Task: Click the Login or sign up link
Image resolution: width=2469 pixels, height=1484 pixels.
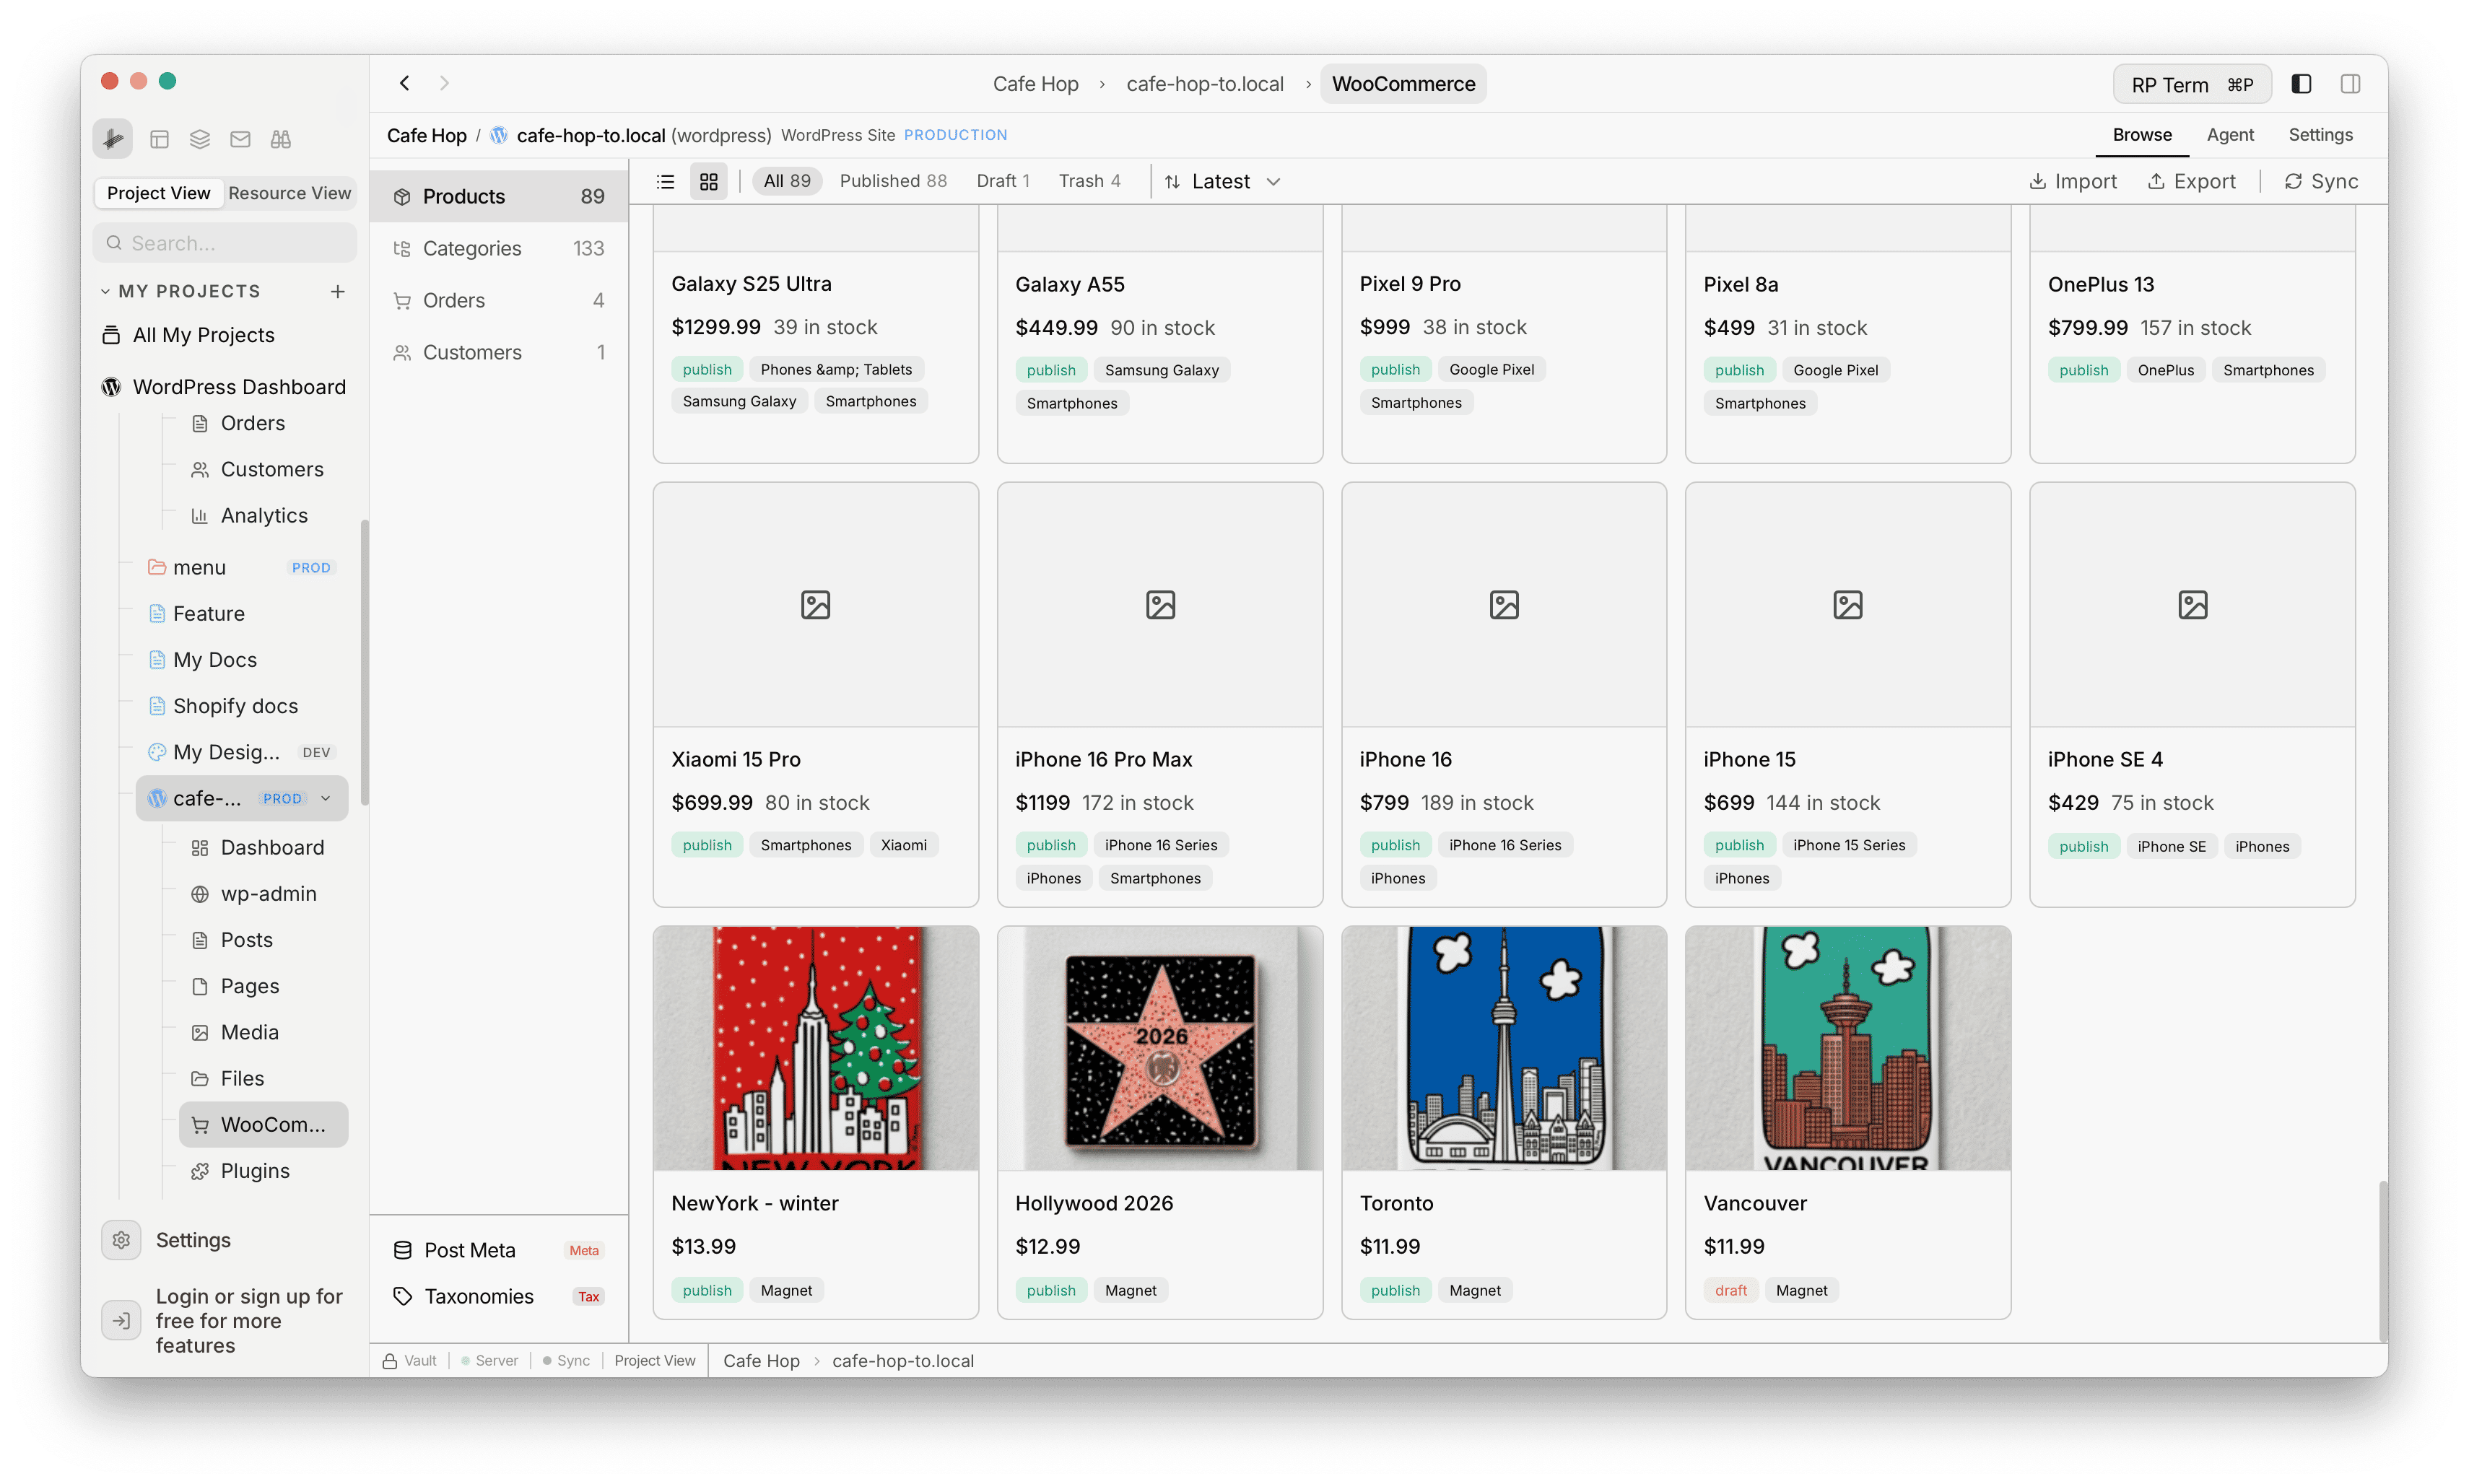Action: (248, 1320)
